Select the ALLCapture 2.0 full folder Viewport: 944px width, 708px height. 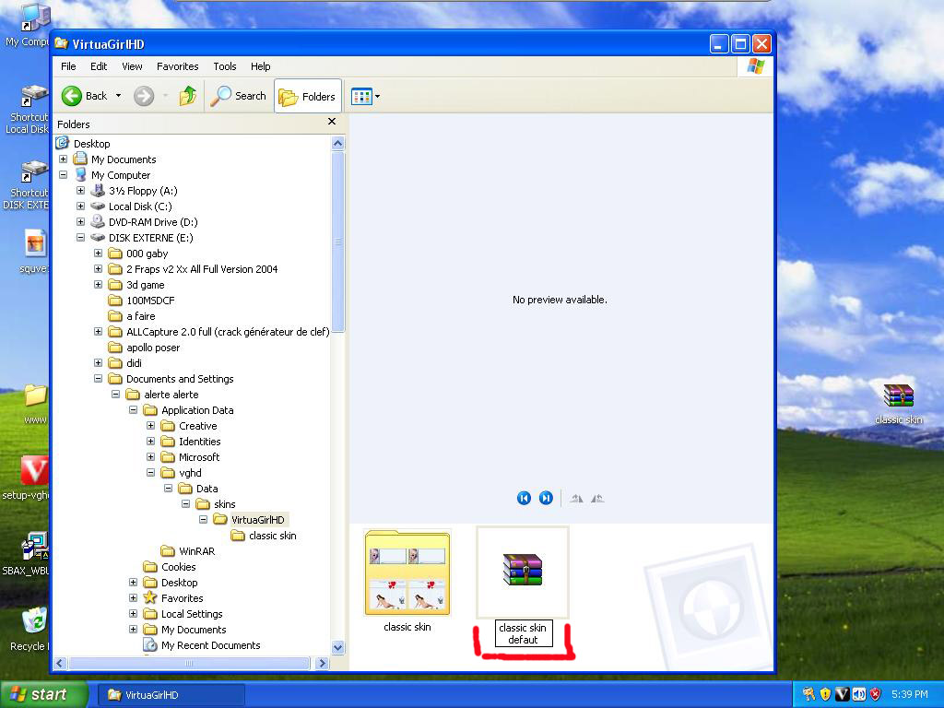[x=228, y=332]
